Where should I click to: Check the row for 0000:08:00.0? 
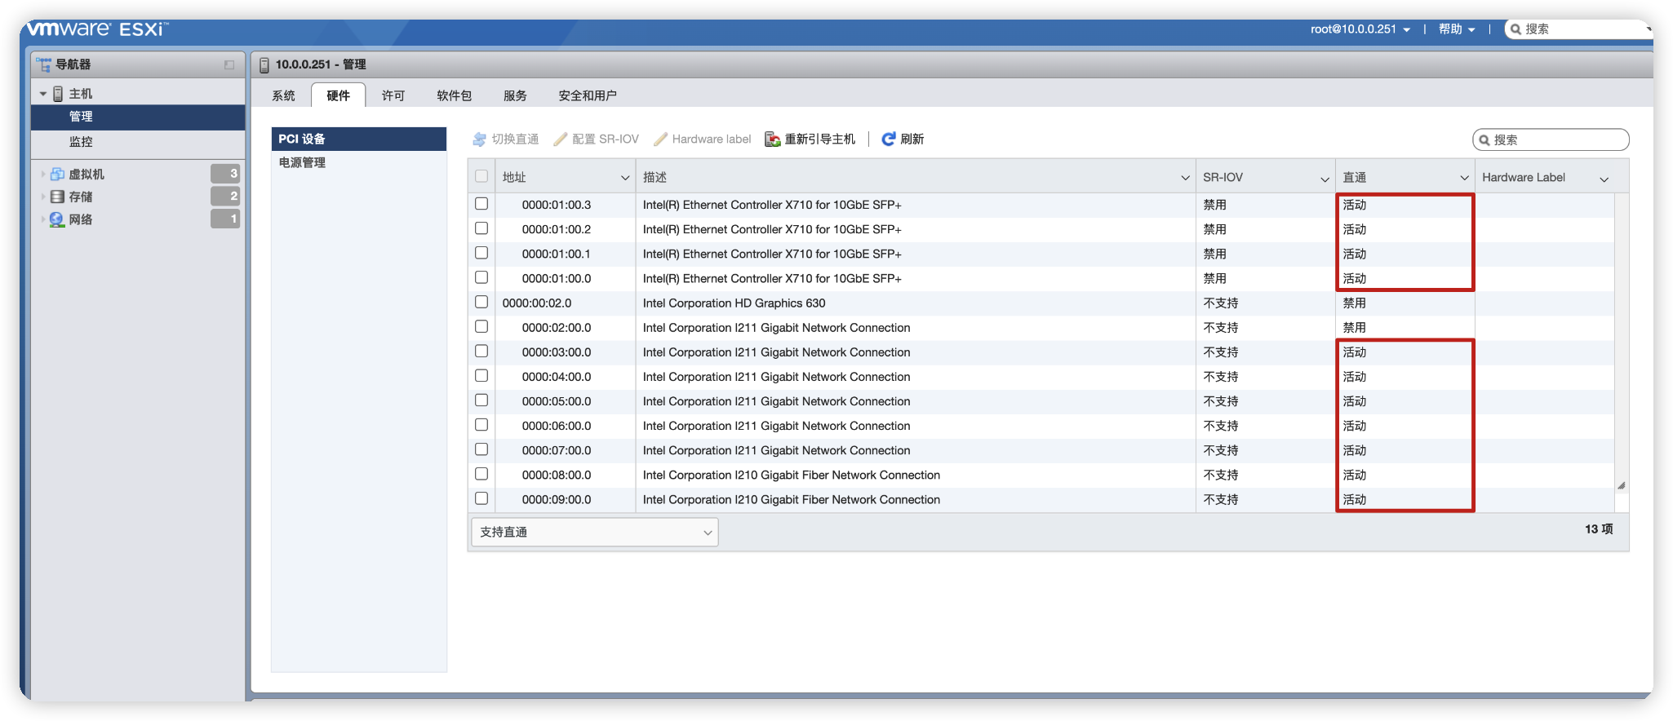point(481,474)
